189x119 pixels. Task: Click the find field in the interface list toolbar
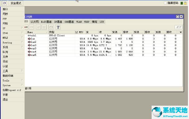pos(178,27)
